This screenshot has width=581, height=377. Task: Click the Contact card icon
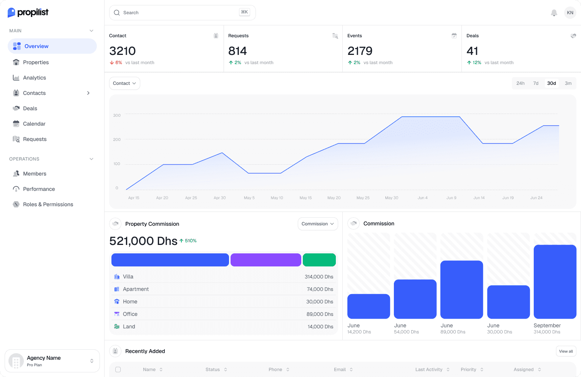[216, 36]
